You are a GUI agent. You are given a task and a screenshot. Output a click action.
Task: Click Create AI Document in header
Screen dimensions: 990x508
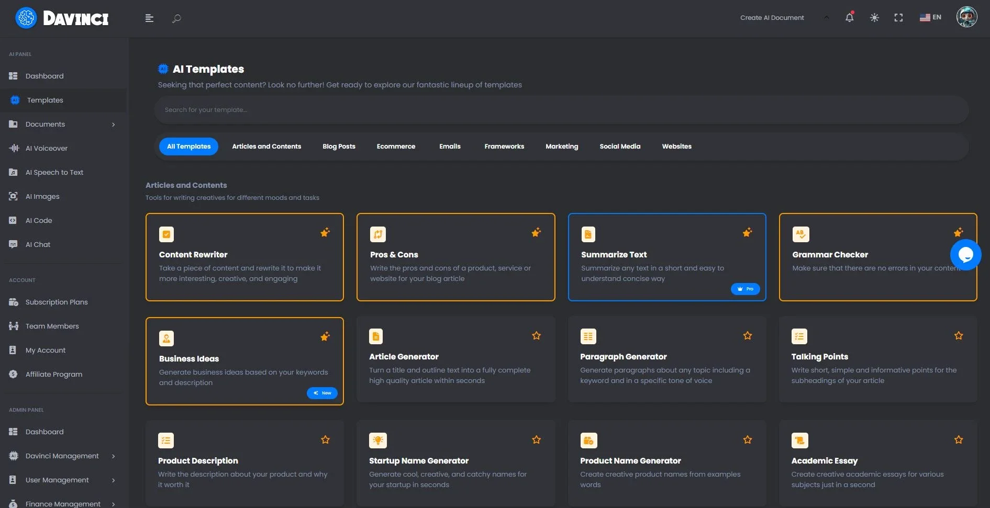click(772, 18)
